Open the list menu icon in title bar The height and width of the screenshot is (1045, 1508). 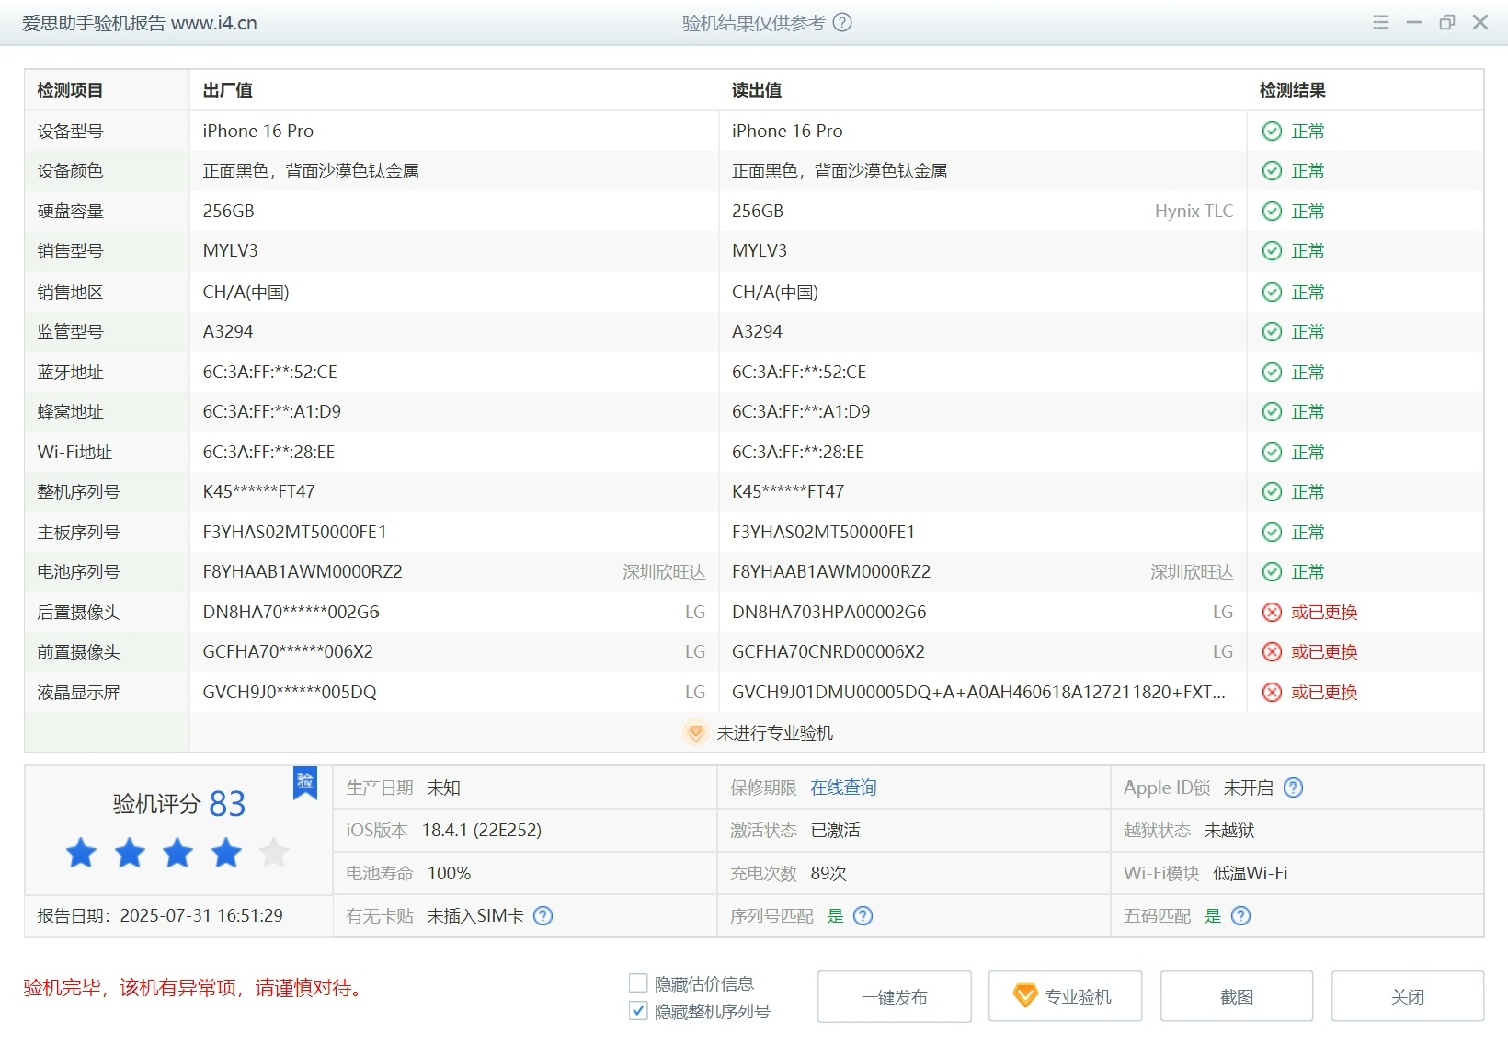coord(1381,23)
